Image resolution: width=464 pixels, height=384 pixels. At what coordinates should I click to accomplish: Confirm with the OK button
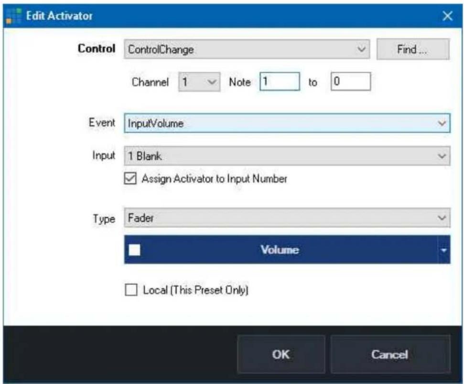281,354
